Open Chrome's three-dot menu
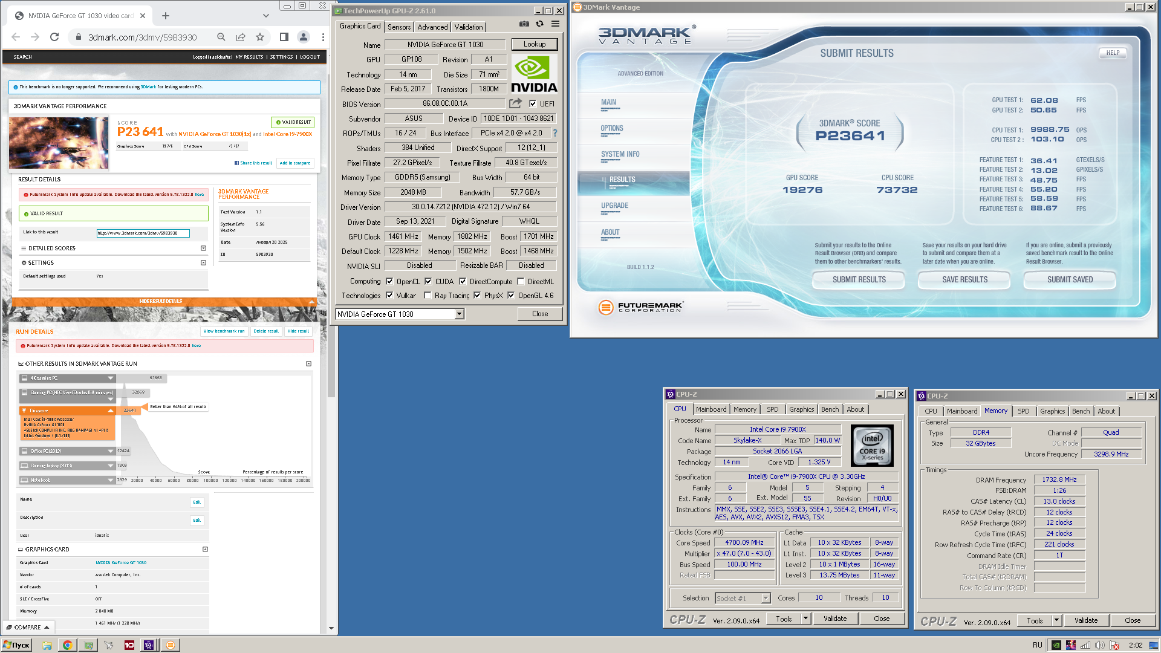1161x653 pixels. [323, 37]
